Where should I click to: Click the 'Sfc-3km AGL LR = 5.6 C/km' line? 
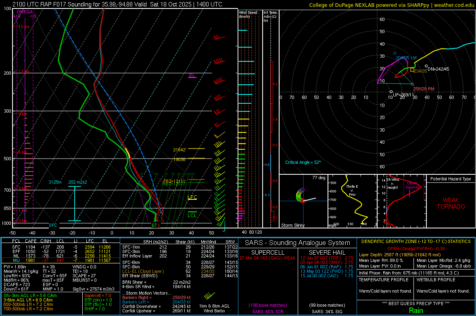pyautogui.click(x=30, y=295)
